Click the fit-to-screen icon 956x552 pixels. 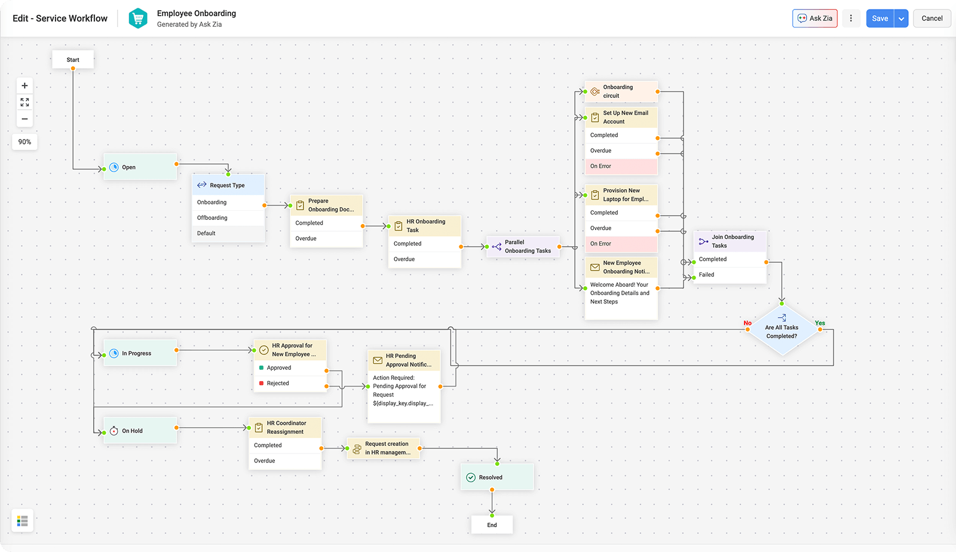pos(24,102)
